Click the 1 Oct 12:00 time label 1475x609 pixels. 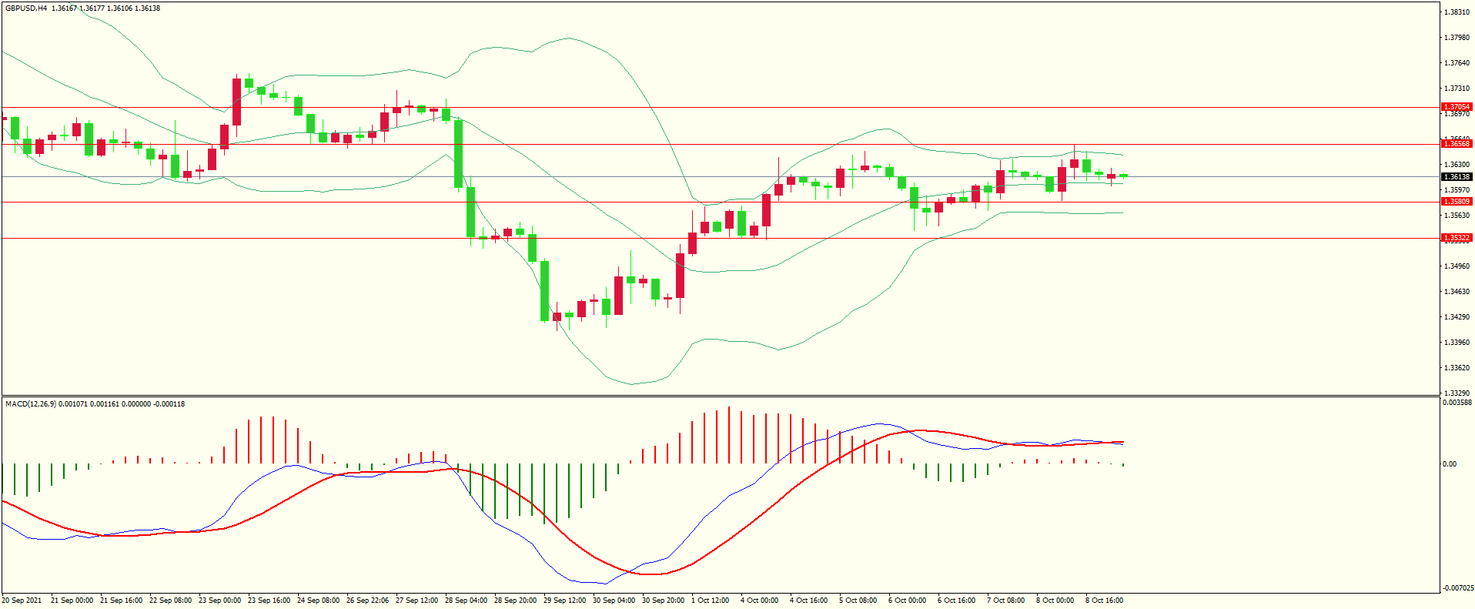click(x=710, y=601)
